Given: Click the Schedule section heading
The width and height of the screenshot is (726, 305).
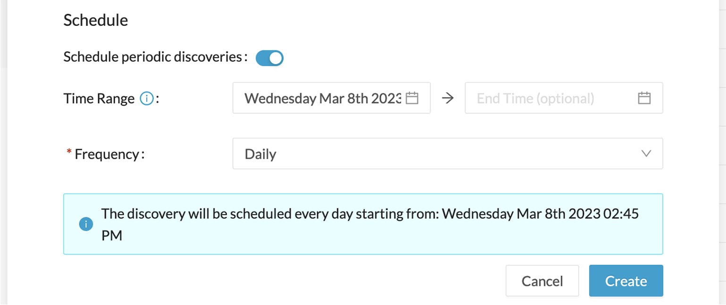Looking at the screenshot, I should pyautogui.click(x=96, y=20).
